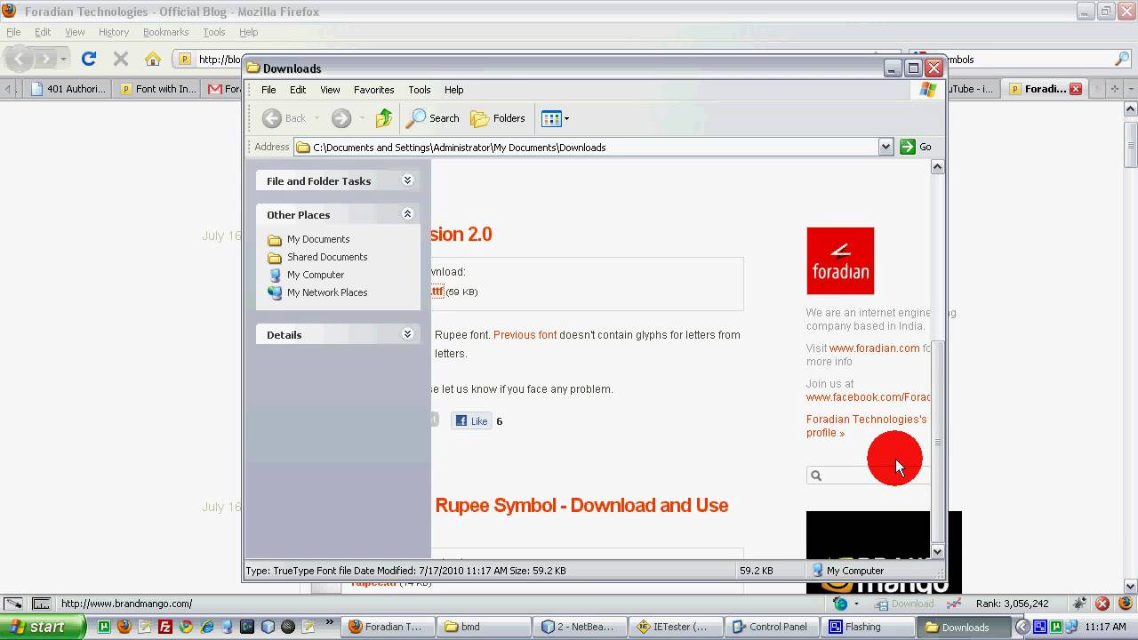Image resolution: width=1138 pixels, height=640 pixels.
Task: Open the Firefox Bookmarks menu
Action: point(165,32)
